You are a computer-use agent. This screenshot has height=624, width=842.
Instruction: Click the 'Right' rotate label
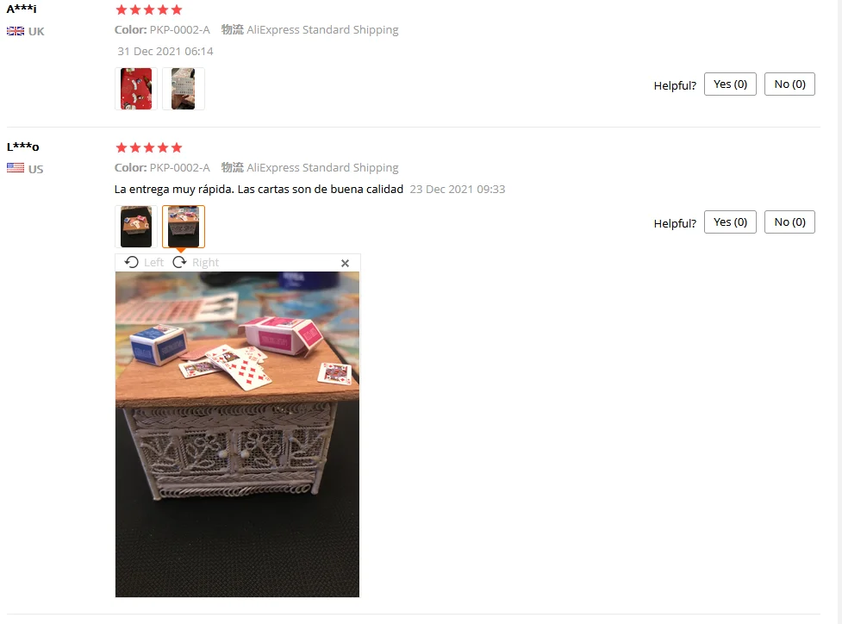click(206, 263)
